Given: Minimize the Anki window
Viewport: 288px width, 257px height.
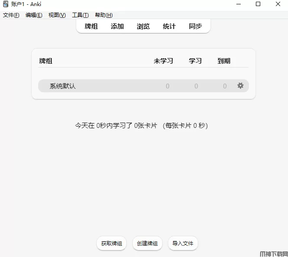Looking at the screenshot, I should coord(239,4).
